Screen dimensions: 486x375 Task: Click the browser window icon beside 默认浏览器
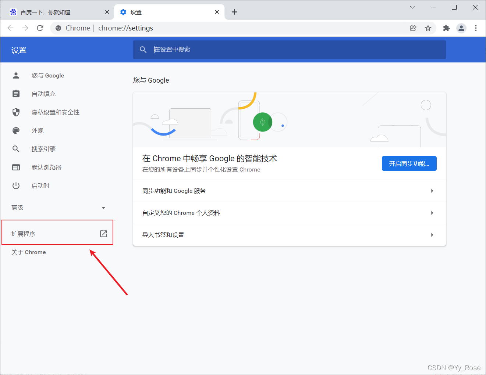[16, 167]
